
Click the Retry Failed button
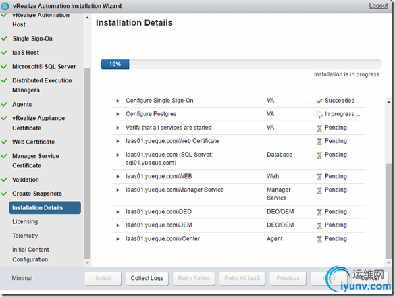(194, 278)
